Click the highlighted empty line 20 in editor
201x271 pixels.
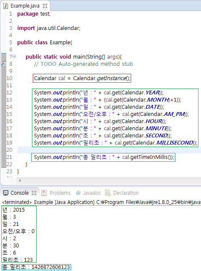point(109,150)
